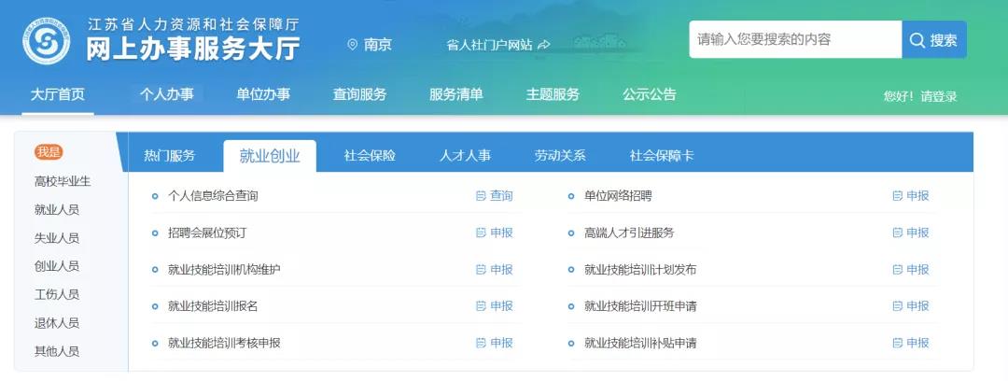The height and width of the screenshot is (381, 1008).
Task: Click the Jiangsu HRSS portal logo
Action: pyautogui.click(x=48, y=40)
